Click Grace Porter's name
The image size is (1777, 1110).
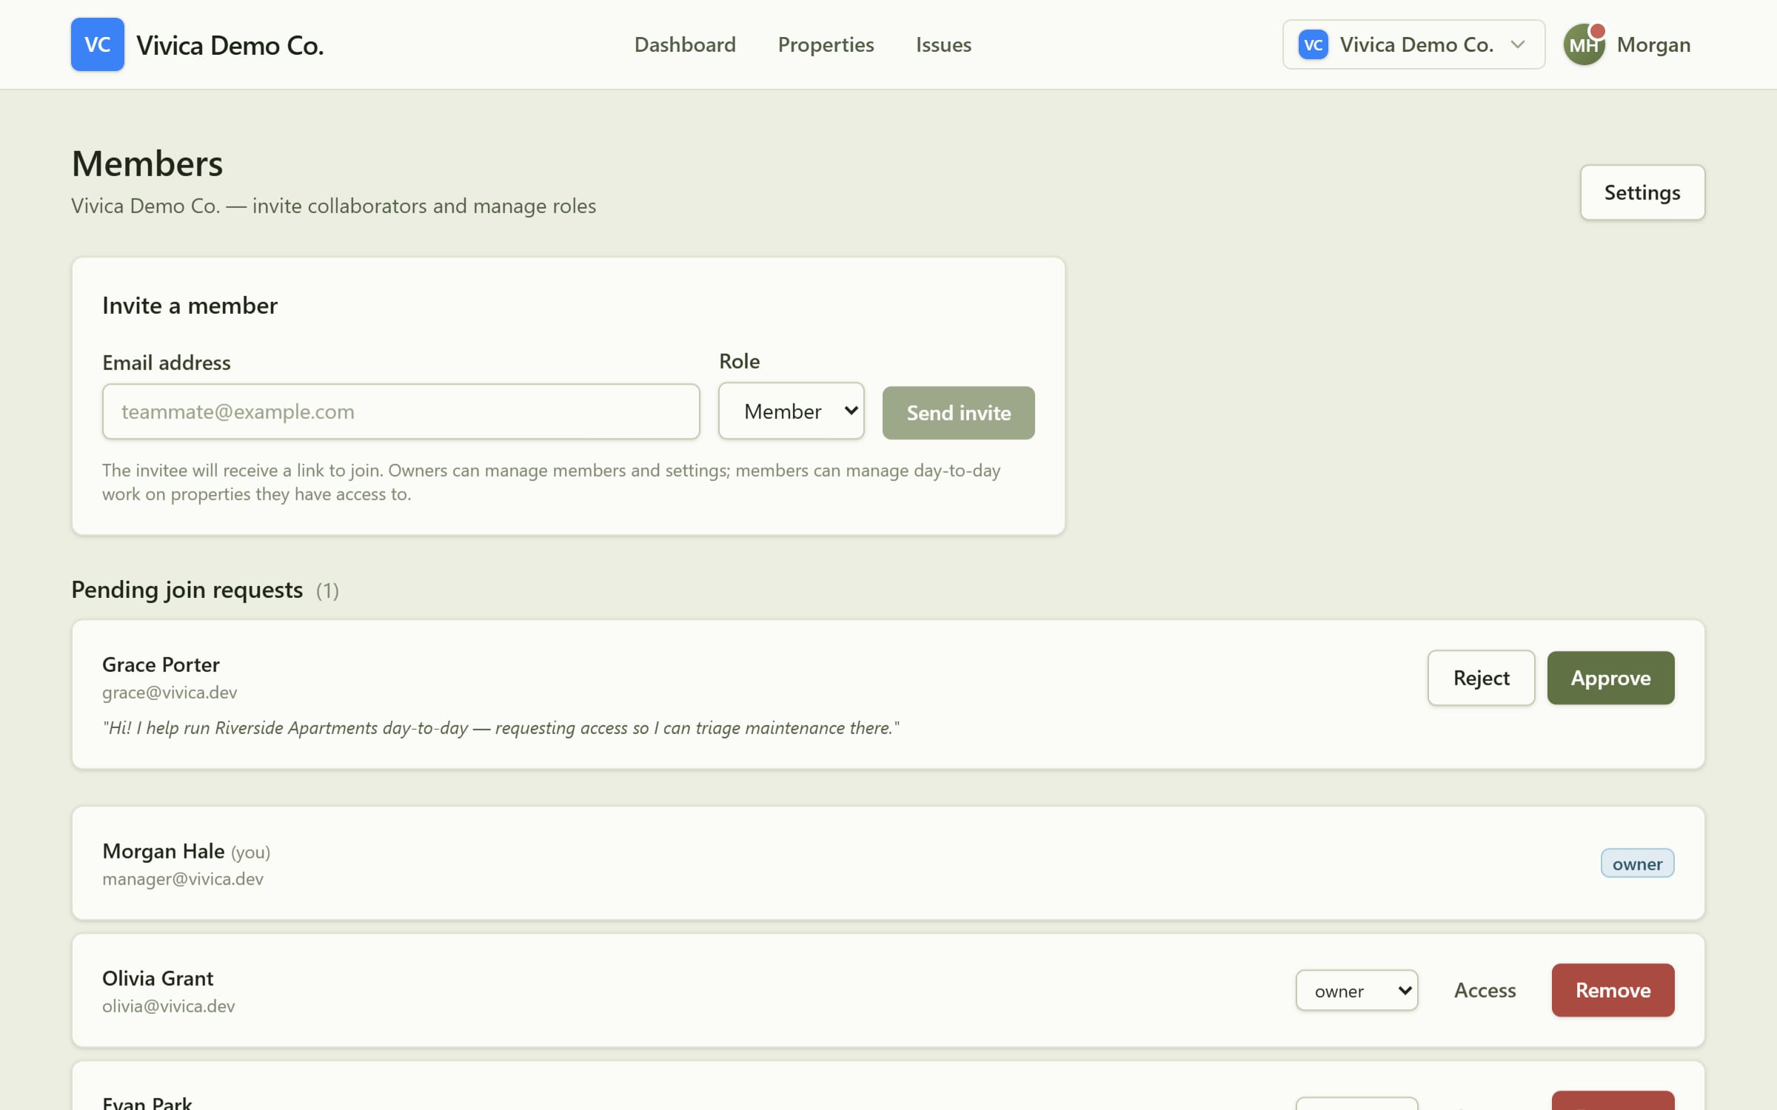pos(161,665)
